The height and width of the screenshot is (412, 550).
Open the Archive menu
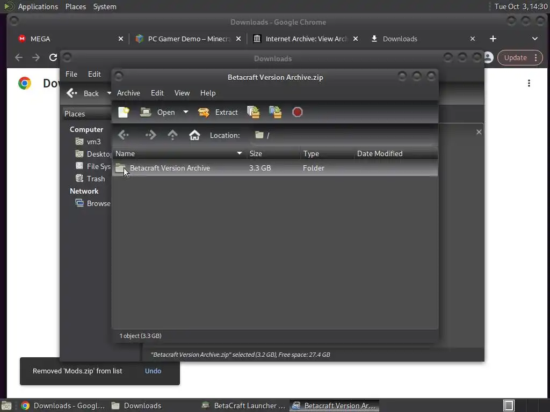128,93
